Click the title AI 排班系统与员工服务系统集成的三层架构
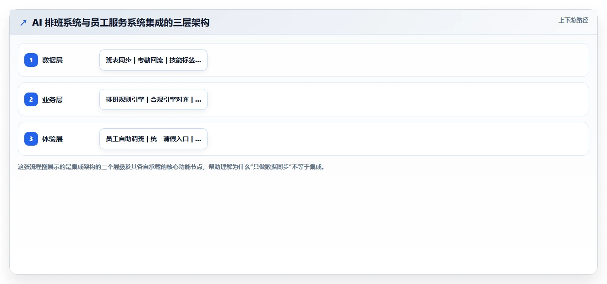 120,22
